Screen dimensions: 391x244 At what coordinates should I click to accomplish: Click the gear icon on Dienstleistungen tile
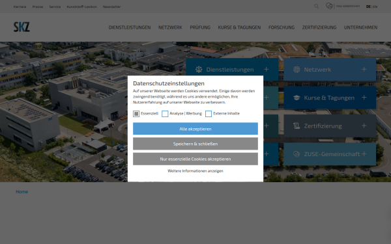199,70
